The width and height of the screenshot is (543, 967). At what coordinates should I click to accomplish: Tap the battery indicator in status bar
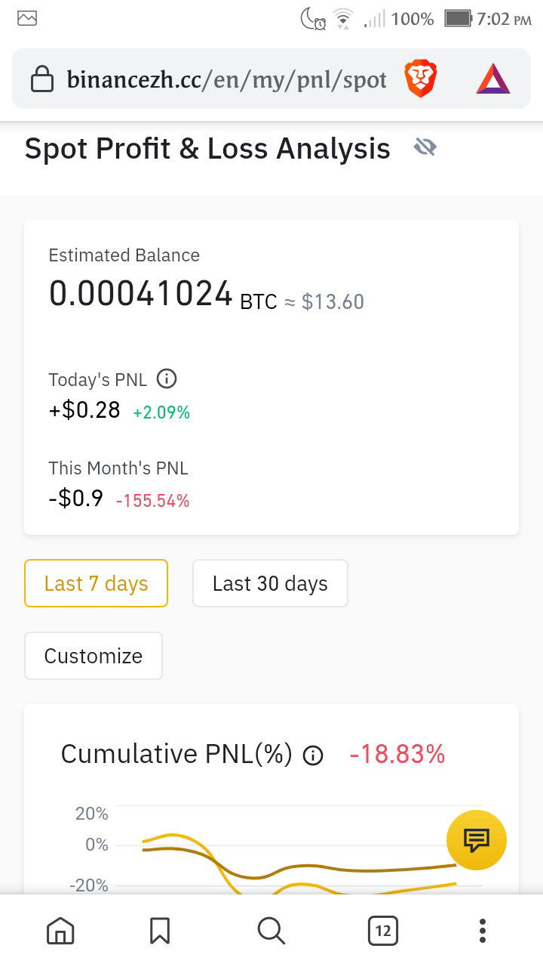click(x=457, y=18)
